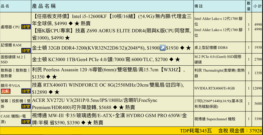Click the blue up-right arrow in RAM price
263x135 pixels.
point(163,48)
